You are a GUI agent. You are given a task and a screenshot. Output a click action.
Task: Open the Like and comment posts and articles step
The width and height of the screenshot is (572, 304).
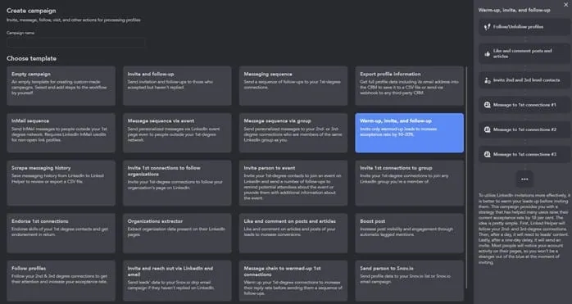[x=524, y=53]
